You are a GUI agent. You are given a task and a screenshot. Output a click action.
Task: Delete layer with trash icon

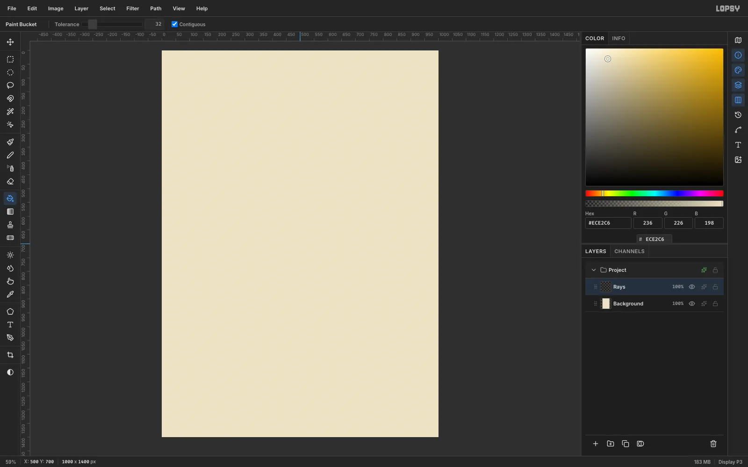tap(713, 444)
